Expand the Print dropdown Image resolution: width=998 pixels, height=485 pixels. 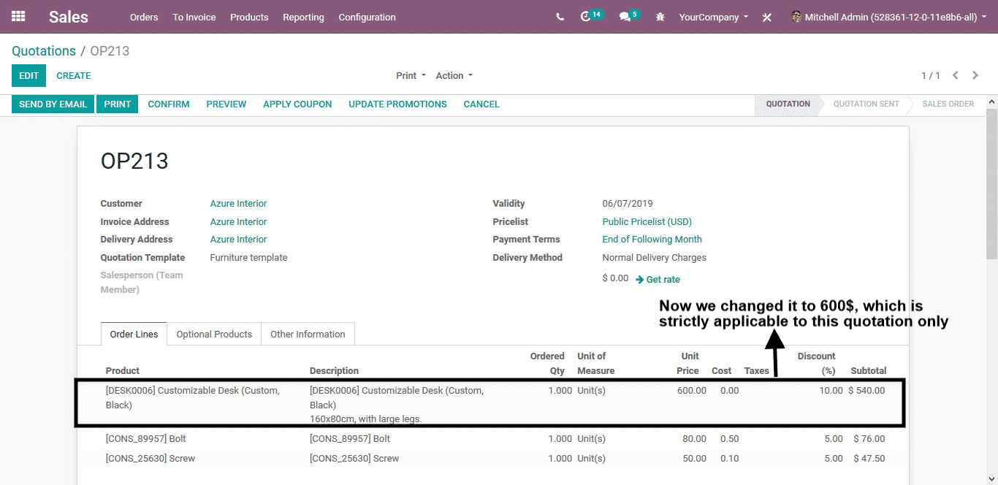[x=411, y=75]
